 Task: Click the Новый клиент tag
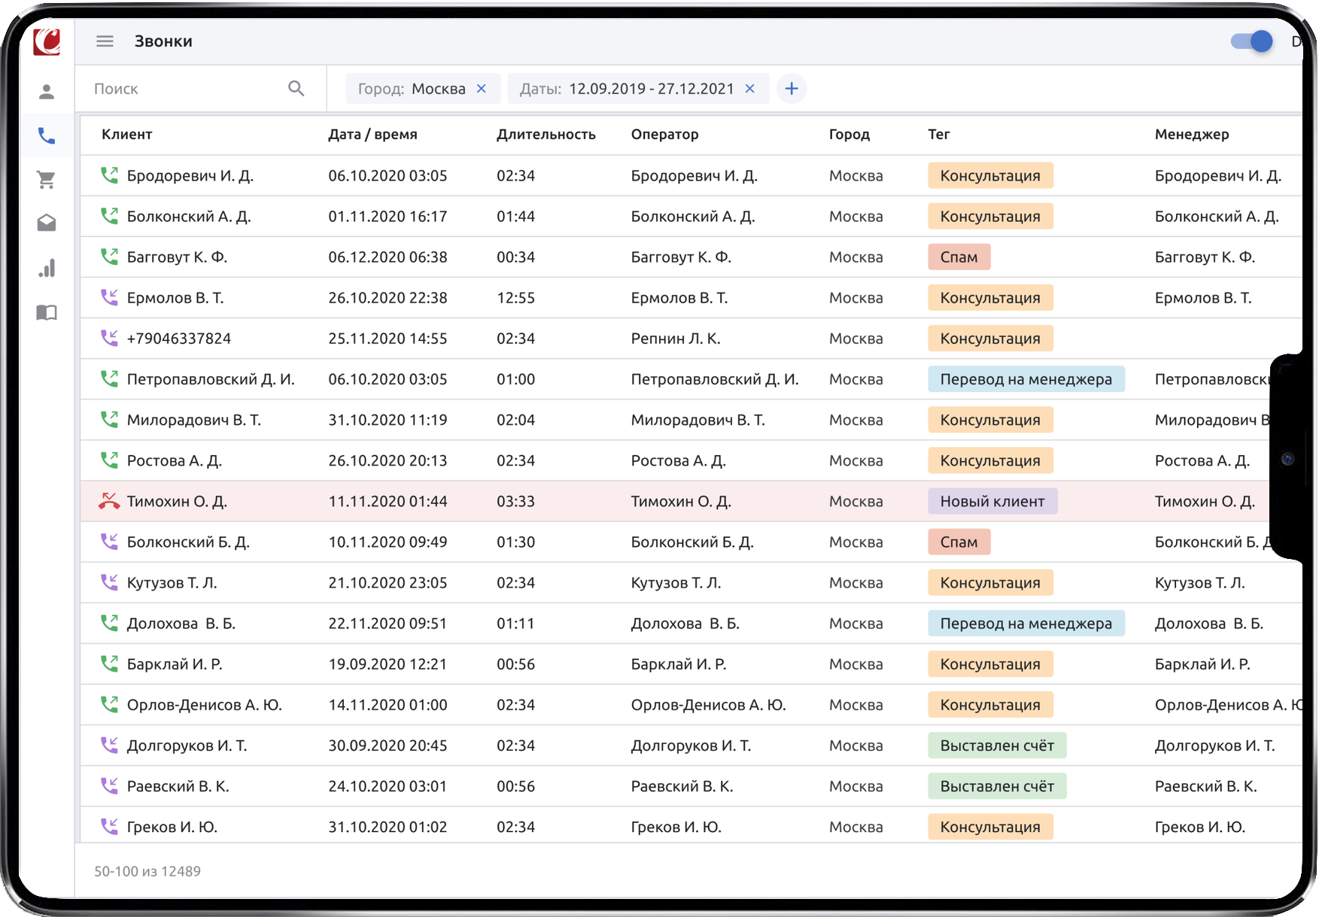coord(992,502)
